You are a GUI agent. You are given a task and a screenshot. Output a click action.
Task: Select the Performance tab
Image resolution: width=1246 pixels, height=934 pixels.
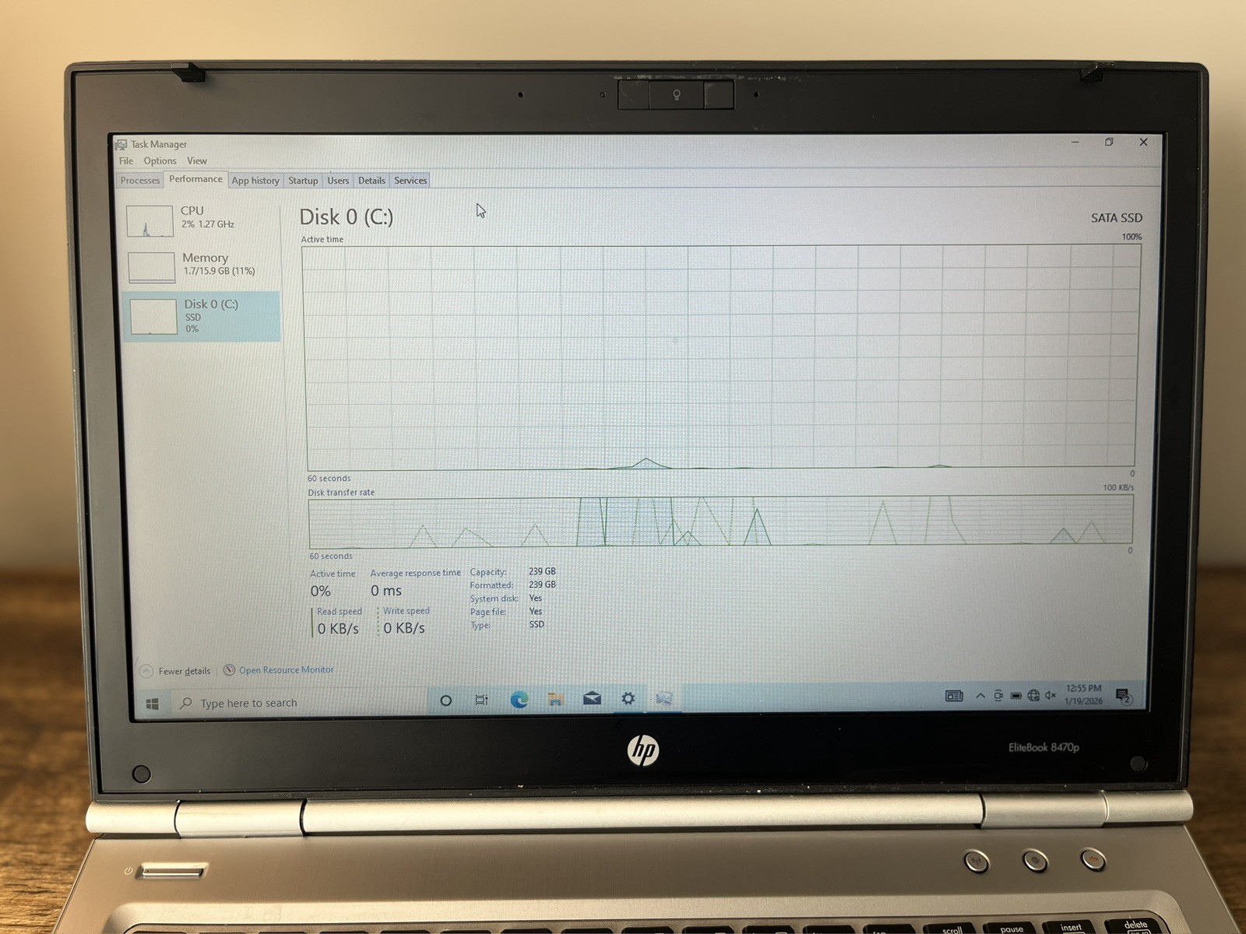(x=195, y=179)
